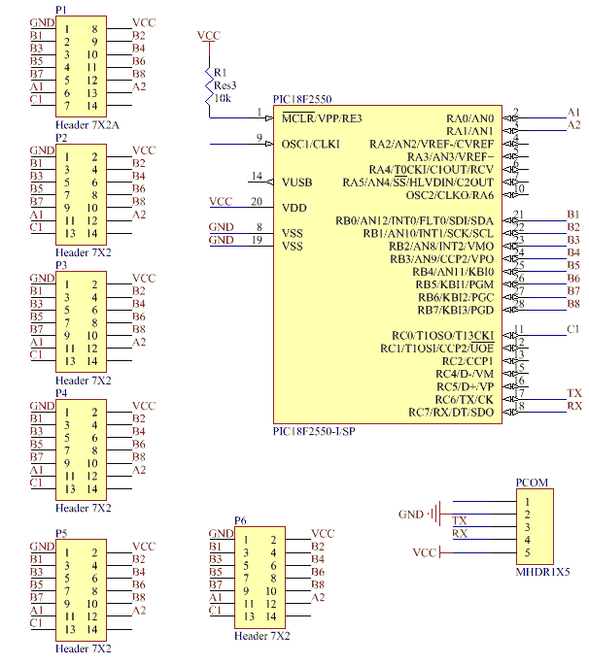Click the RC0/T1OSO/T13CKI pin name
The width and height of the screenshot is (589, 665).
[443, 336]
